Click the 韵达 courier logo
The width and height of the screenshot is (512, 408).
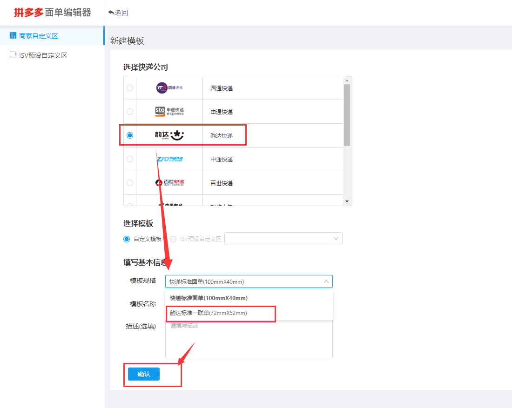coord(169,135)
